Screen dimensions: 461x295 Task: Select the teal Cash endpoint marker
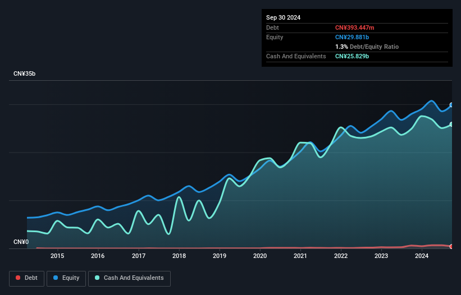pos(451,125)
